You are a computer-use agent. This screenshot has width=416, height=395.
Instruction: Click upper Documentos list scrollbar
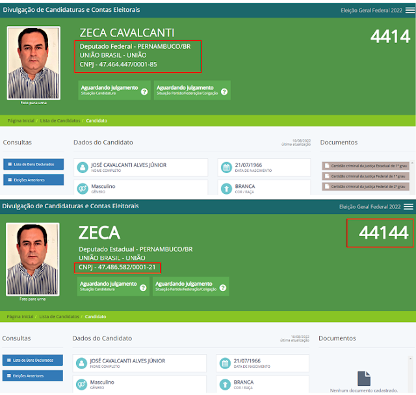[x=412, y=176]
